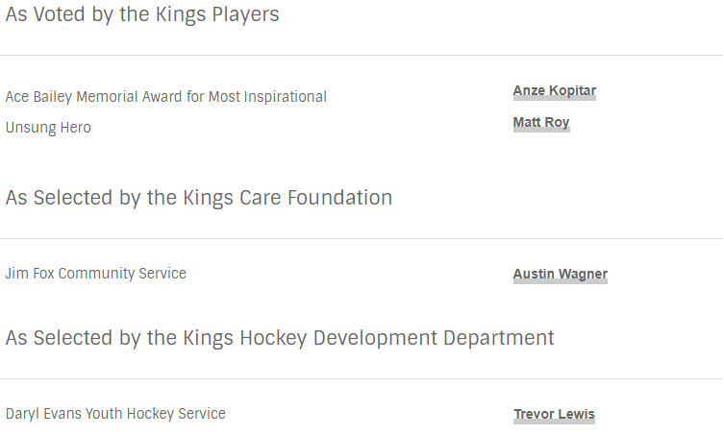Click the 'As Selected by the Kings Care Foundation' heading
724x435 pixels.
[198, 198]
